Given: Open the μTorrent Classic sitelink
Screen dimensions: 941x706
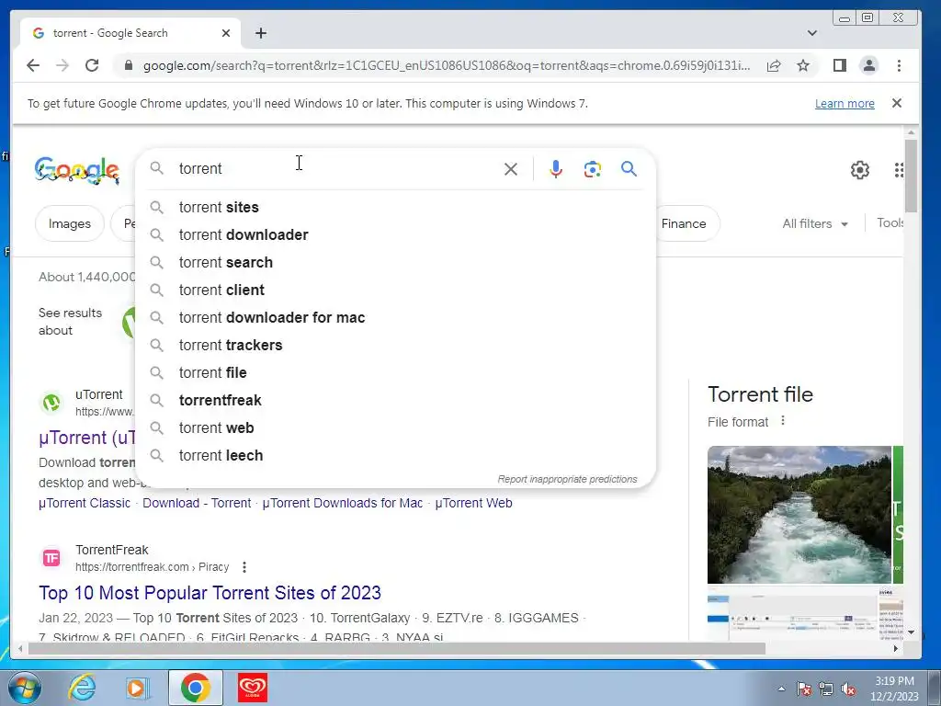Looking at the screenshot, I should (x=85, y=503).
